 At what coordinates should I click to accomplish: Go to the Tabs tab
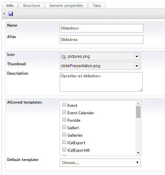(97, 6)
